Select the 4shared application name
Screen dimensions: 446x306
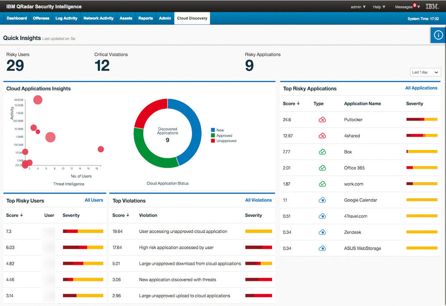click(x=352, y=136)
